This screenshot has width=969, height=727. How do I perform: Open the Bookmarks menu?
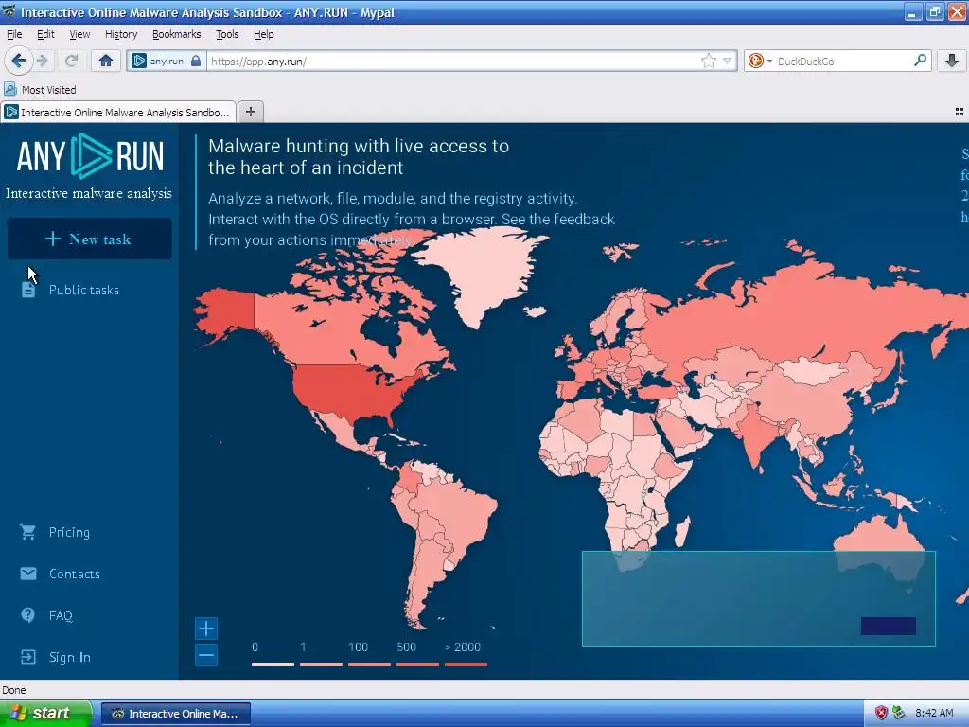[x=177, y=34]
